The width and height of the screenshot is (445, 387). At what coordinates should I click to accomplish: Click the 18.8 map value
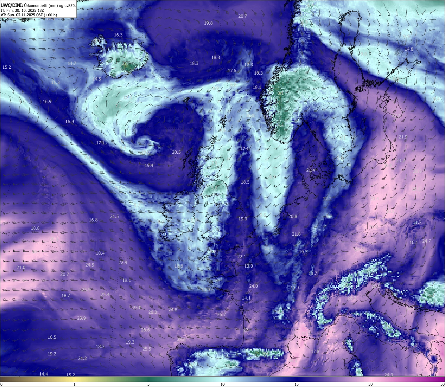pos(35,228)
